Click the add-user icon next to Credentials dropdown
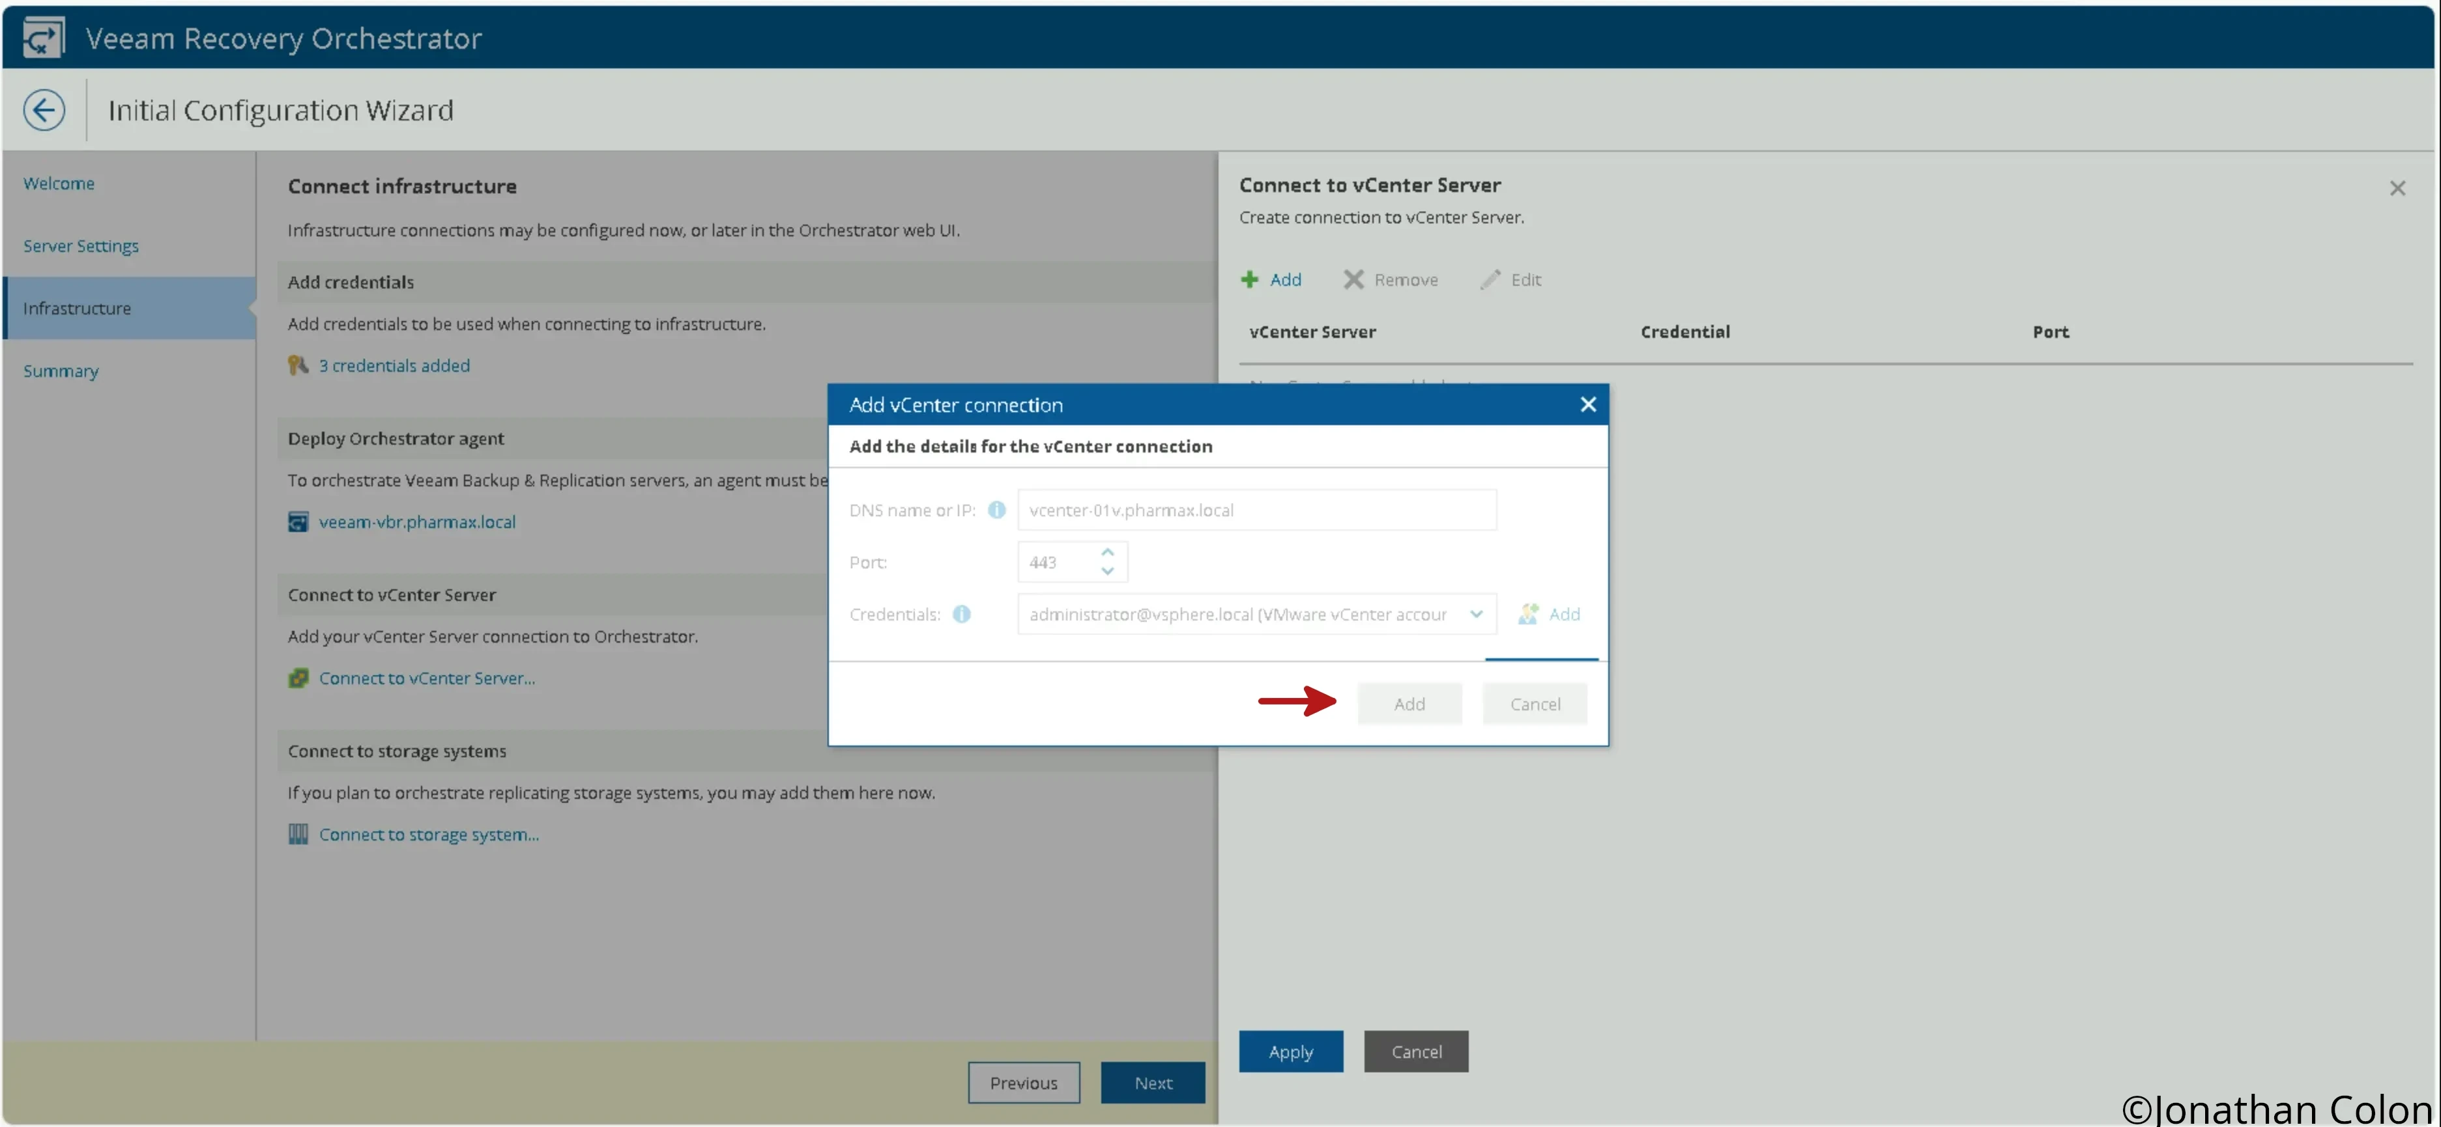2441x1127 pixels. pos(1527,614)
